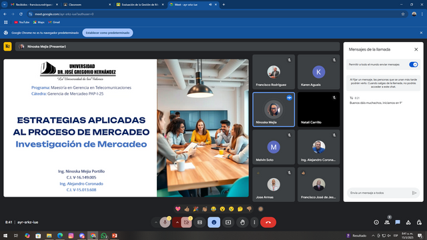Send the thinking face reaction
The height and width of the screenshot is (240, 427).
coord(240,209)
